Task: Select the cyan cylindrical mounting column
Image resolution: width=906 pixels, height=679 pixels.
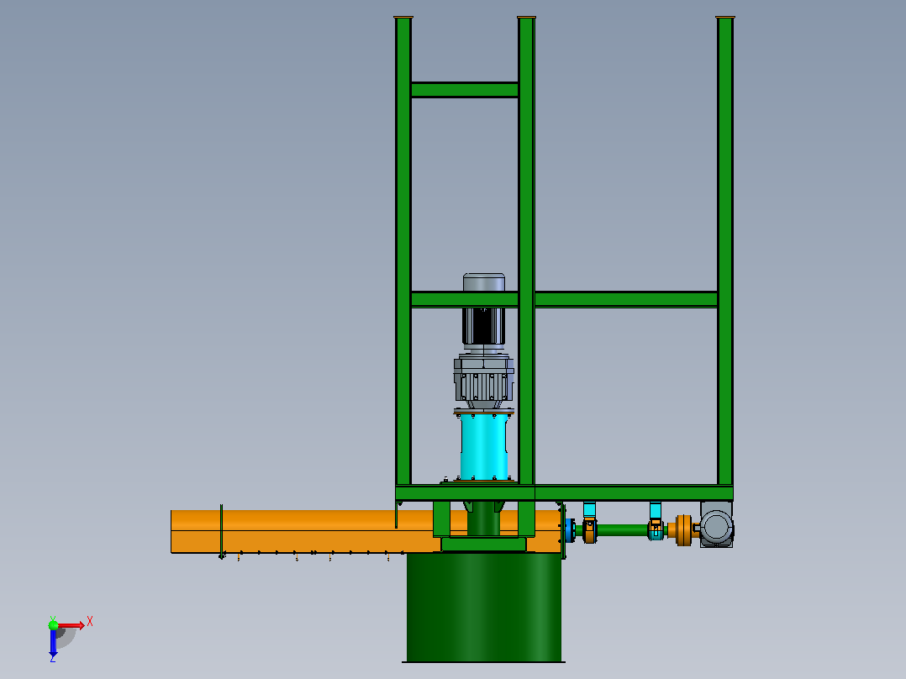Action: (x=484, y=445)
